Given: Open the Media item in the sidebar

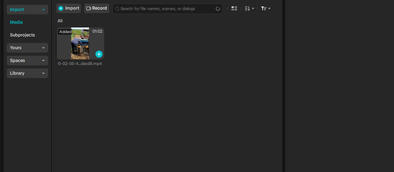Looking at the screenshot, I should [16, 22].
